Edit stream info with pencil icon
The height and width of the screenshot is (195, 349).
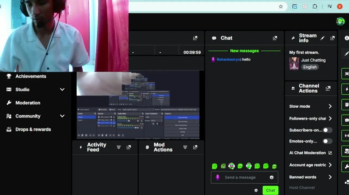[x=322, y=38]
